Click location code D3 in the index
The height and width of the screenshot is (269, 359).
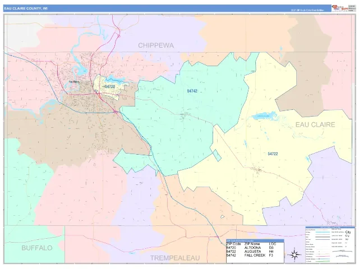click(x=271, y=248)
